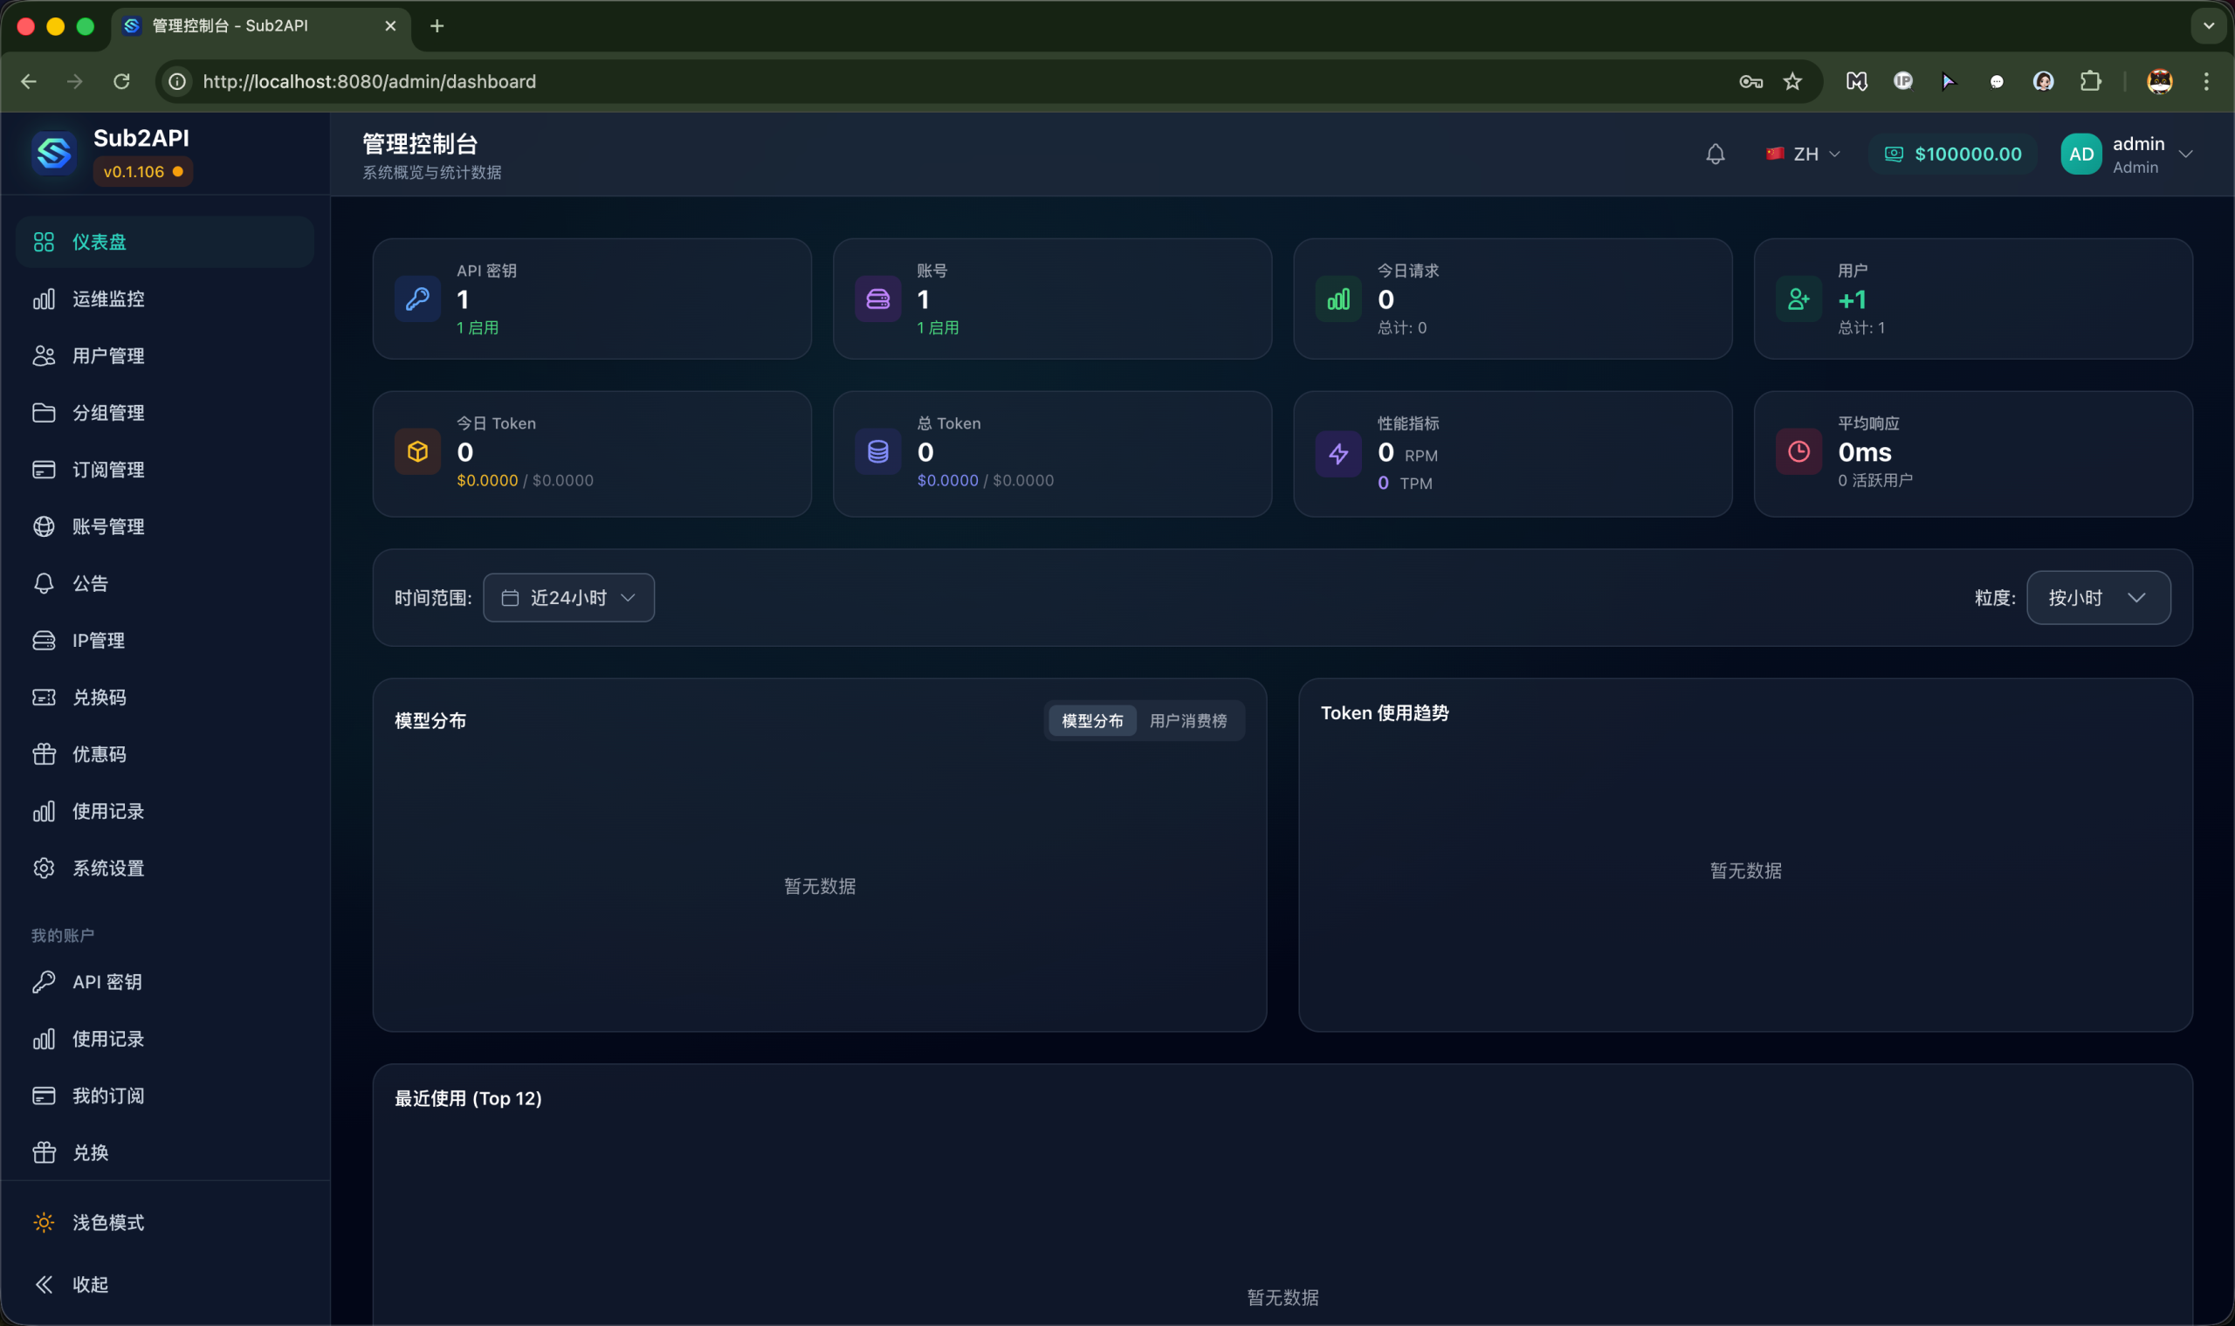
Task: Expand the 按小时 granularity dropdown
Action: coord(2096,598)
